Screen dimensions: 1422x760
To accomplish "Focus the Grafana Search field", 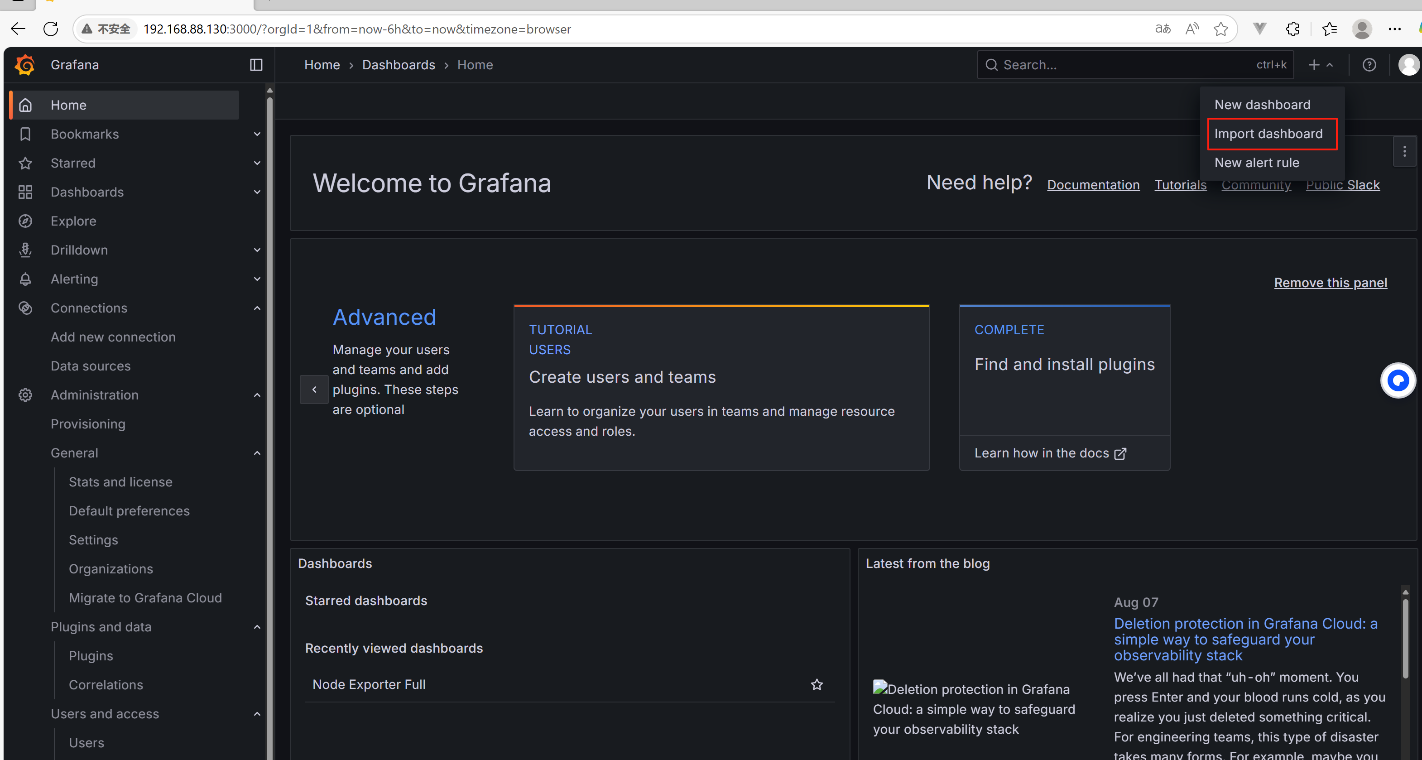I will click(x=1135, y=65).
